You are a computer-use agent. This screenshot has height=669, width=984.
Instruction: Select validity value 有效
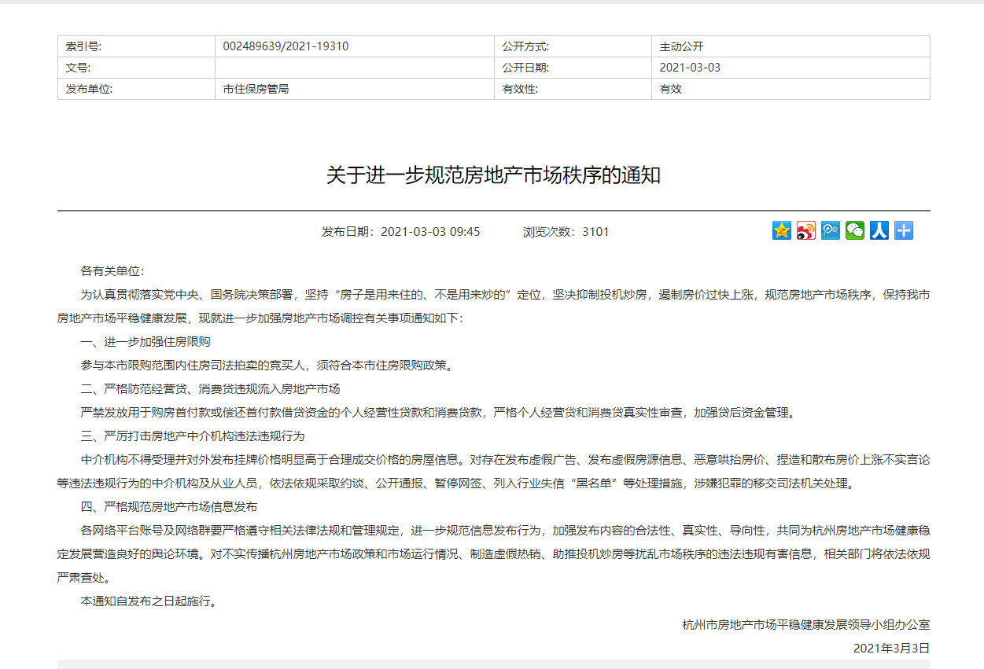[x=670, y=89]
